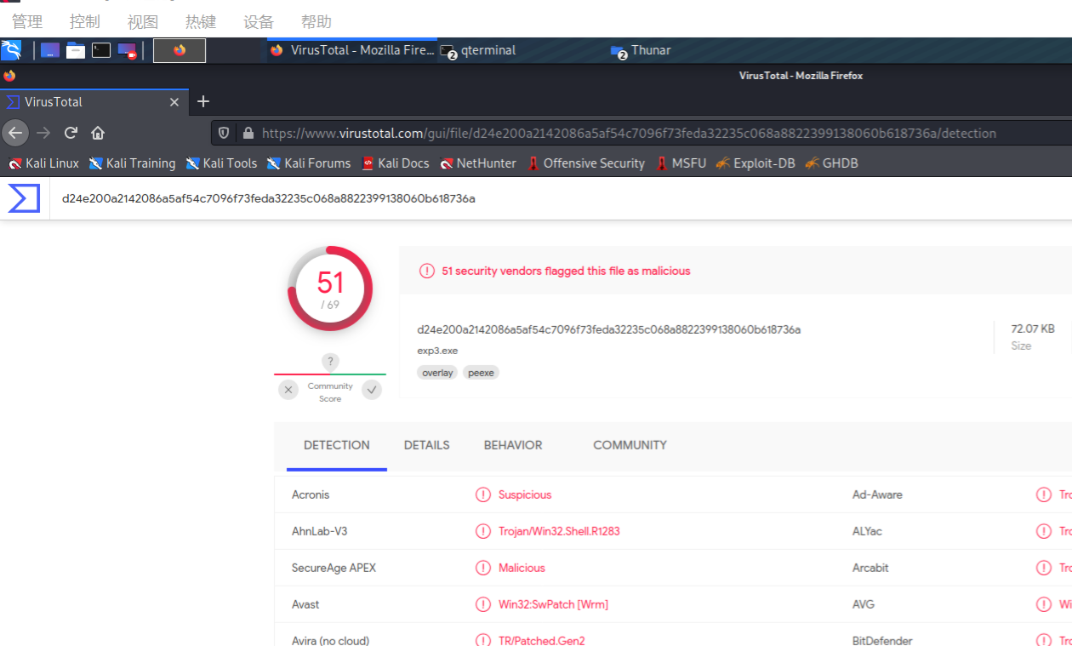Click Ad-Aware detection alert icon

click(1044, 495)
